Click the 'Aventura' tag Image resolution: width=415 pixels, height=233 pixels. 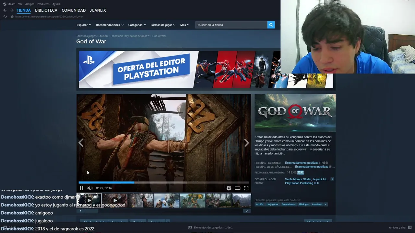(317, 205)
